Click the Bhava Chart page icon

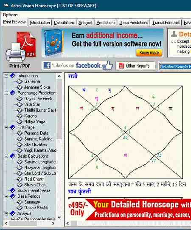[x=20, y=185]
